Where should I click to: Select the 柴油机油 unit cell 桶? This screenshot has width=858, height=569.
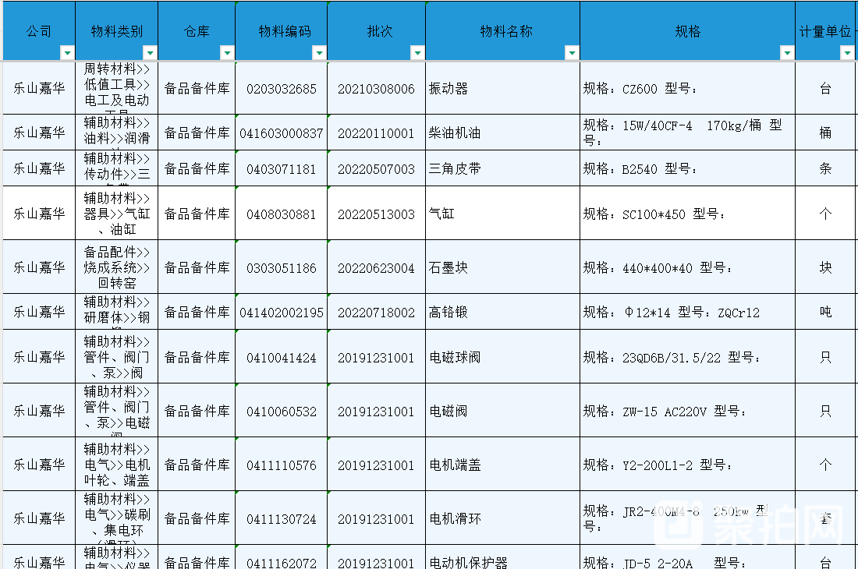pyautogui.click(x=825, y=133)
